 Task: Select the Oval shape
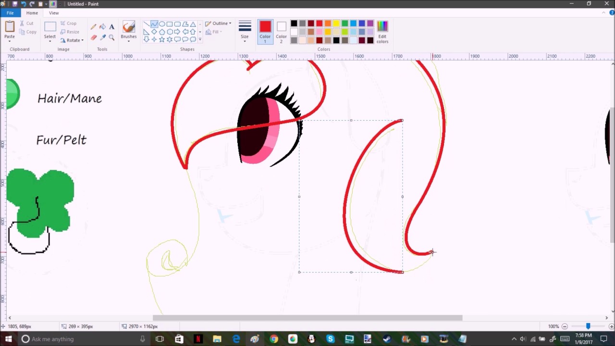coord(162,24)
